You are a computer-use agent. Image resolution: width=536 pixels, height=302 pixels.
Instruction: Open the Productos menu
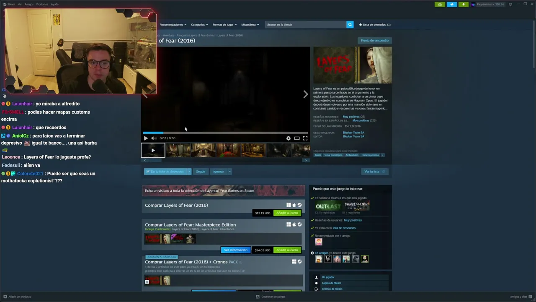(42, 4)
